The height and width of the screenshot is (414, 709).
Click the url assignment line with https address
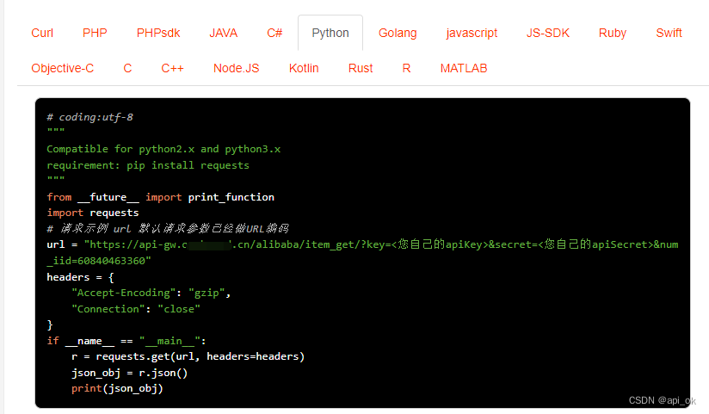click(x=362, y=244)
